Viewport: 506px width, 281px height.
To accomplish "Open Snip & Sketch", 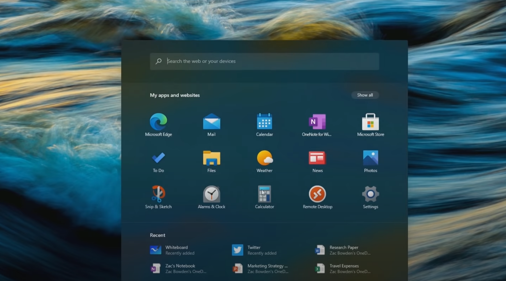I will pos(158,197).
